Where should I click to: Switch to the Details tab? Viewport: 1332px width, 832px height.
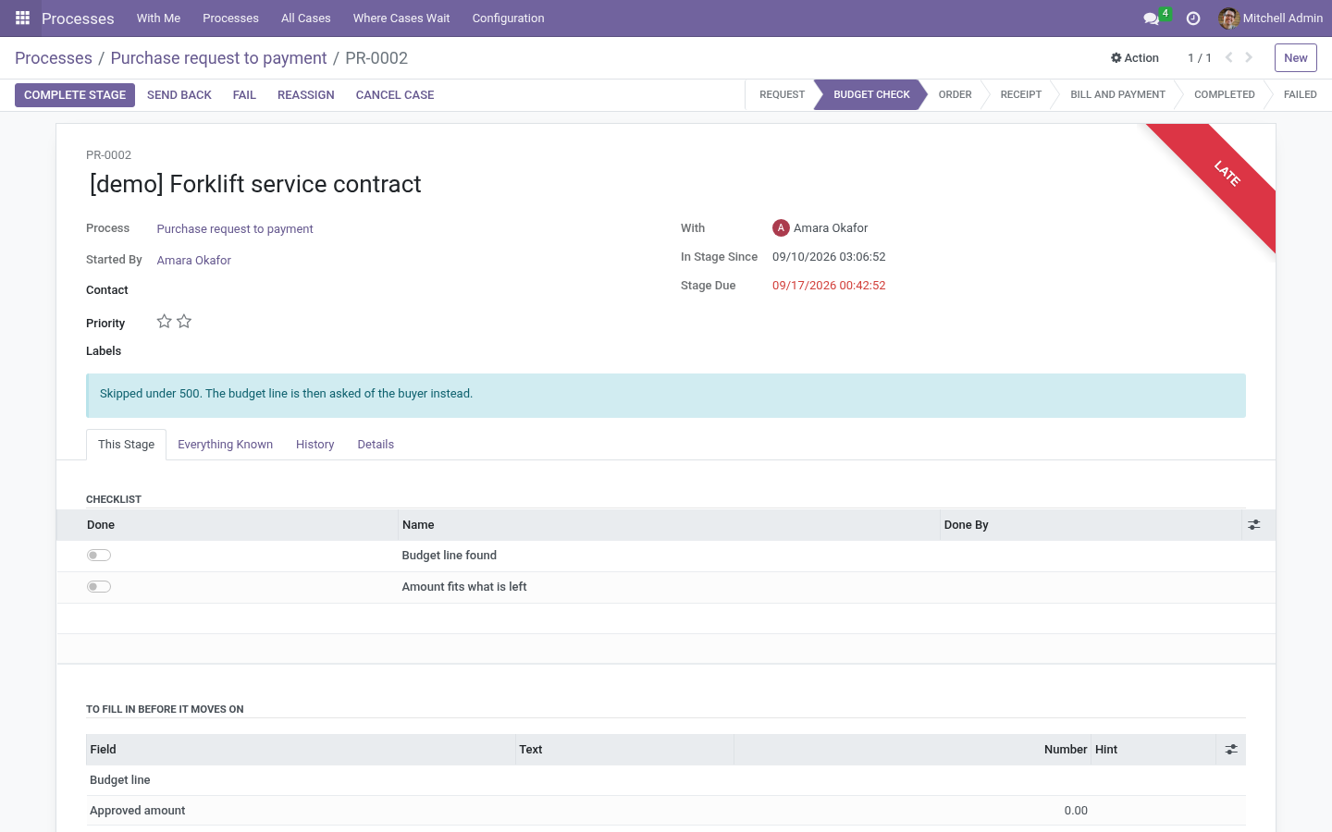(x=376, y=445)
